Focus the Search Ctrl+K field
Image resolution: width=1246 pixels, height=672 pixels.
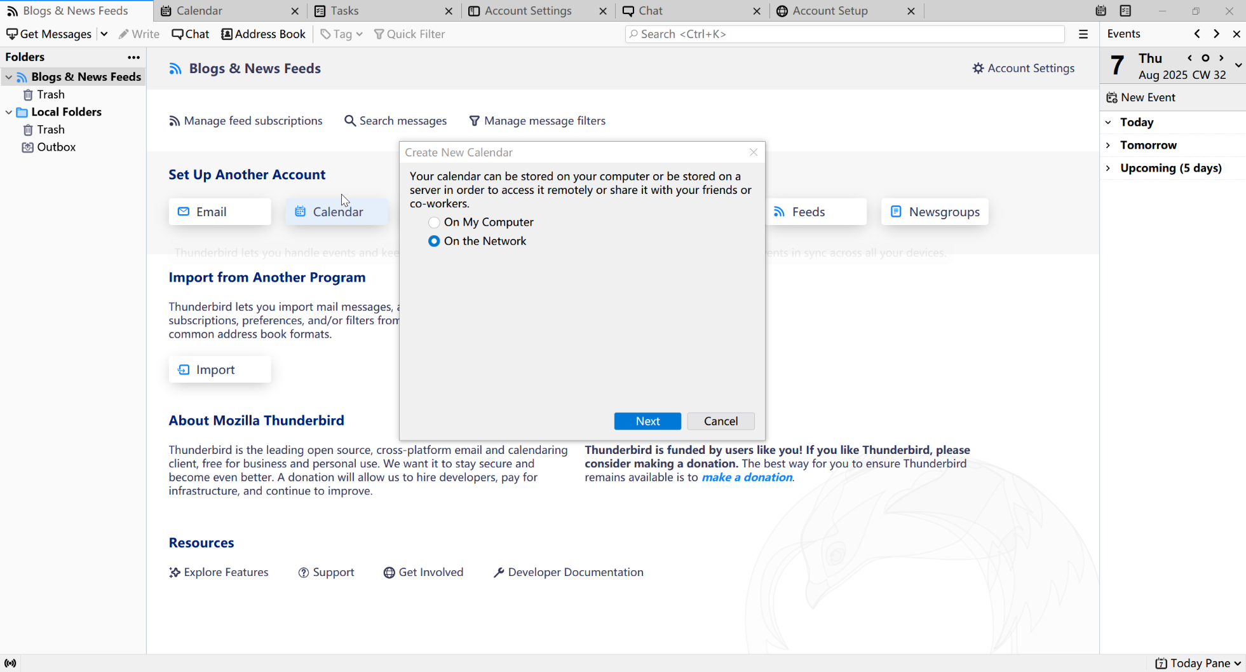pyautogui.click(x=844, y=34)
